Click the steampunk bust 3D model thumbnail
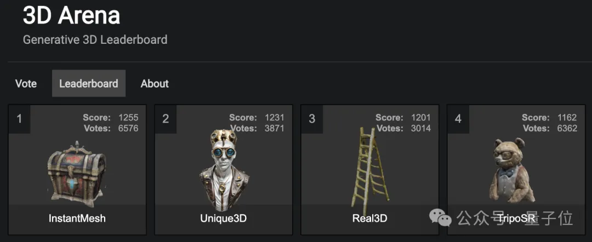 224,170
